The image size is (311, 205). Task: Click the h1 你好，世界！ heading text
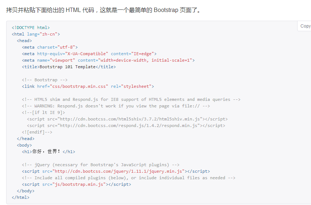coord(47,152)
